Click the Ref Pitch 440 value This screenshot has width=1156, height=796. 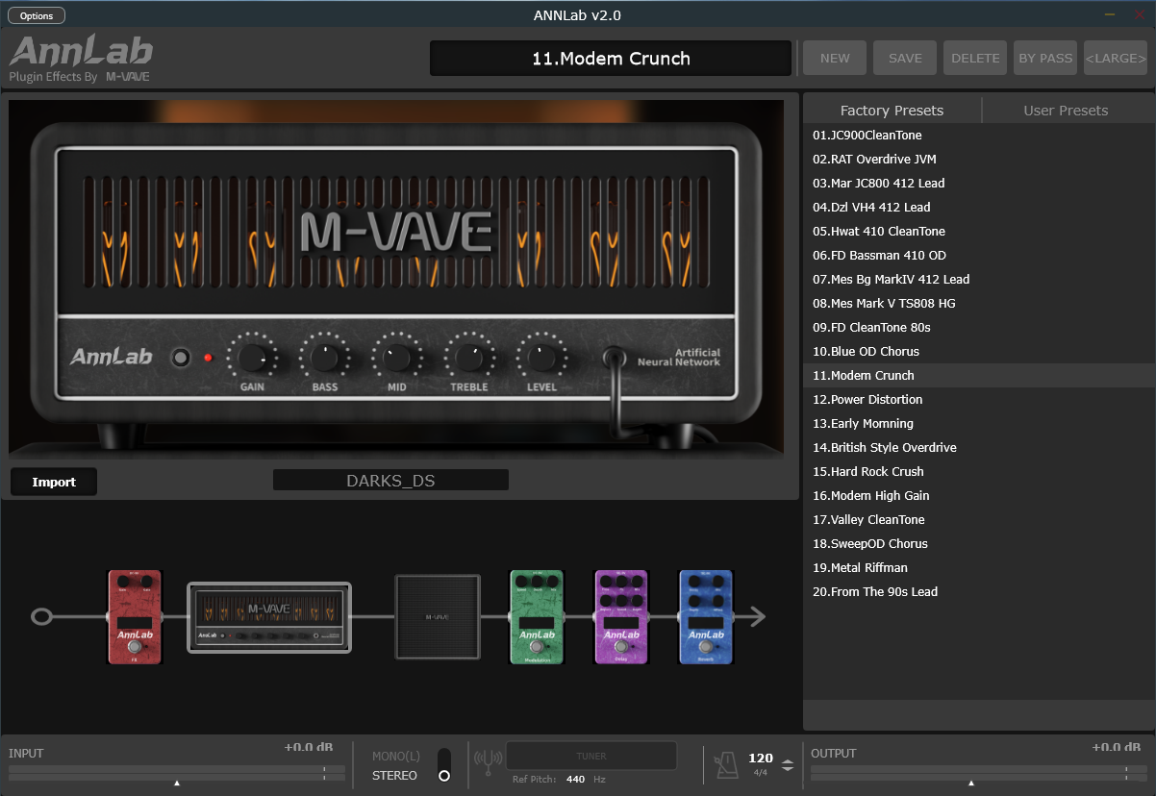click(575, 780)
